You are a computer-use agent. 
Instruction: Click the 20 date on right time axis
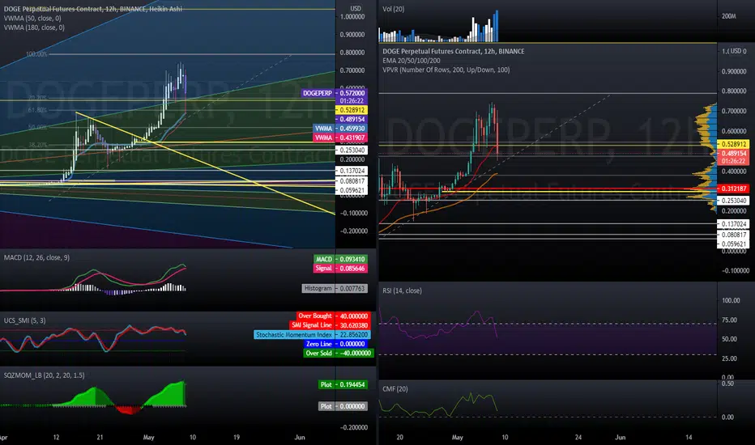(x=399, y=437)
